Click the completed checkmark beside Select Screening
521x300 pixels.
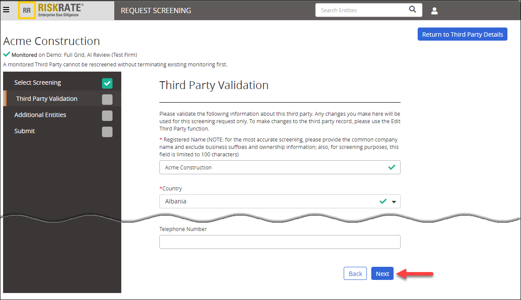pyautogui.click(x=107, y=82)
